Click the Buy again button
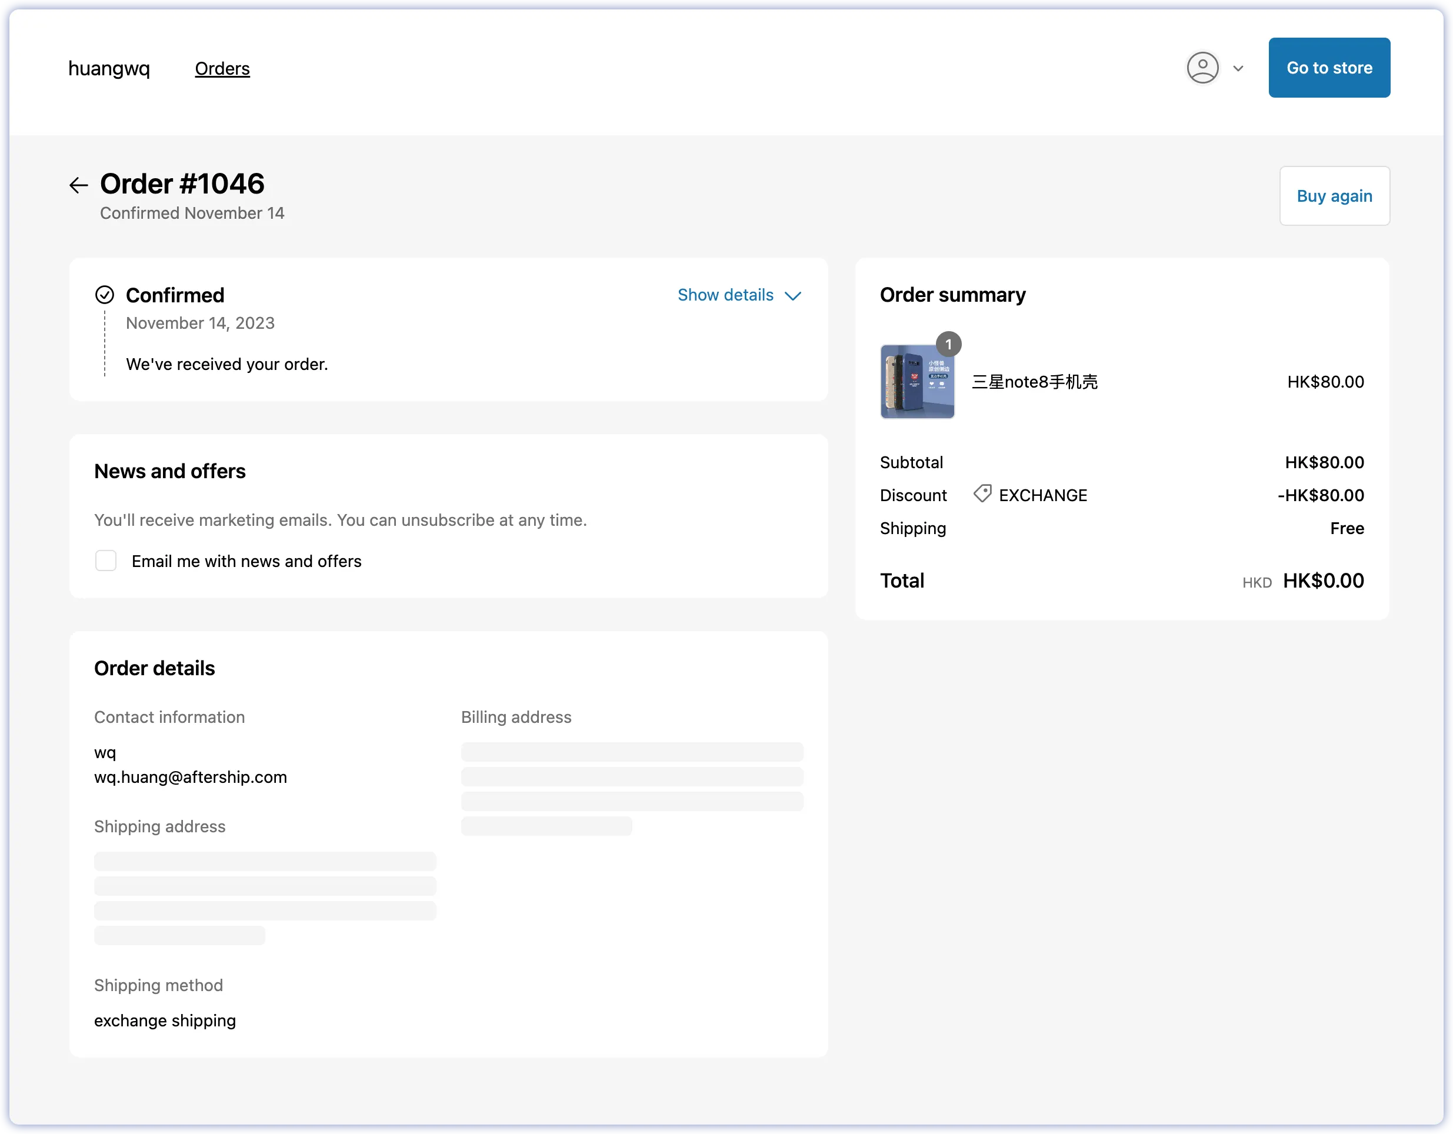The width and height of the screenshot is (1453, 1134). coord(1334,195)
